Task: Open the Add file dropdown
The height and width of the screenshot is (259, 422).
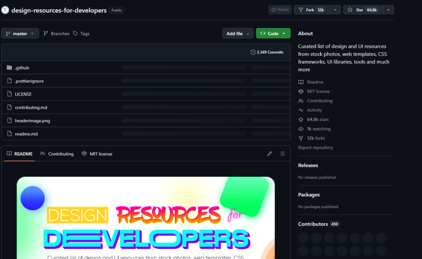Action: [238, 34]
